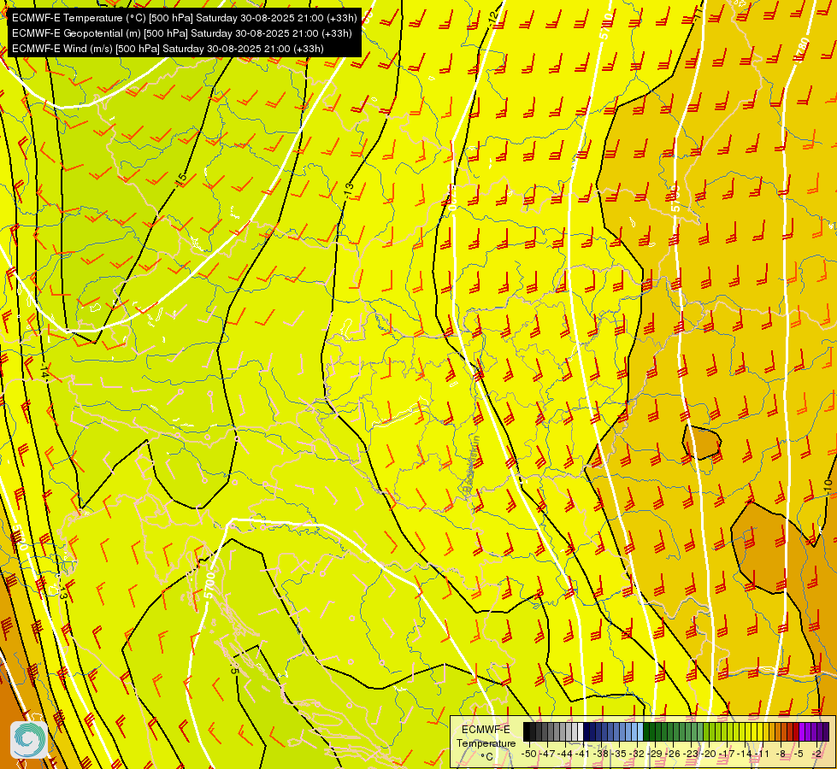
Task: Click the -26 value on the temperature scale
Action: 674,754
